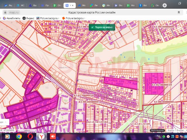Click the lock icon beside map.ru
Image resolution: width=187 pixels, height=140 pixels.
5,13
